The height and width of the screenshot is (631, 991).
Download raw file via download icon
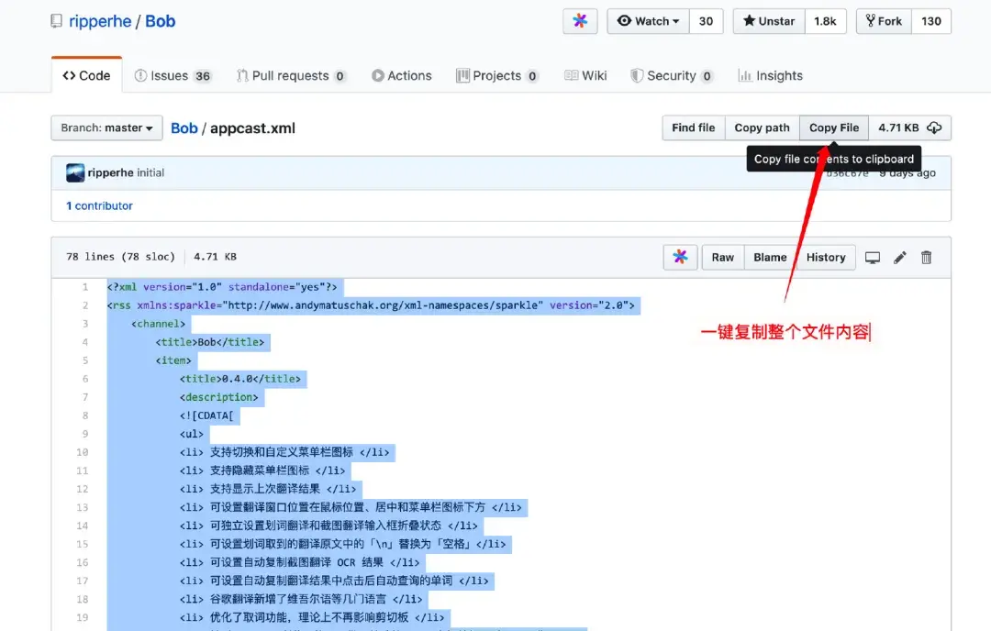(x=935, y=127)
